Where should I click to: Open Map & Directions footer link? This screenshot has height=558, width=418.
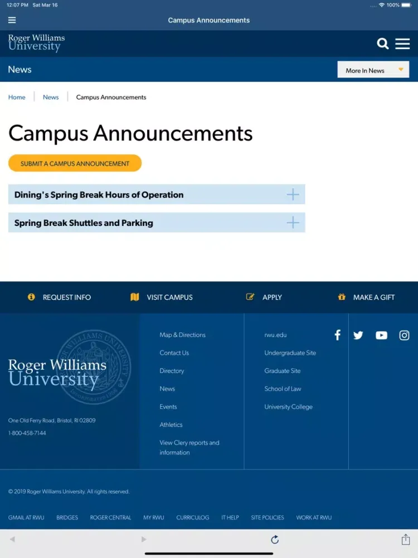(182, 335)
